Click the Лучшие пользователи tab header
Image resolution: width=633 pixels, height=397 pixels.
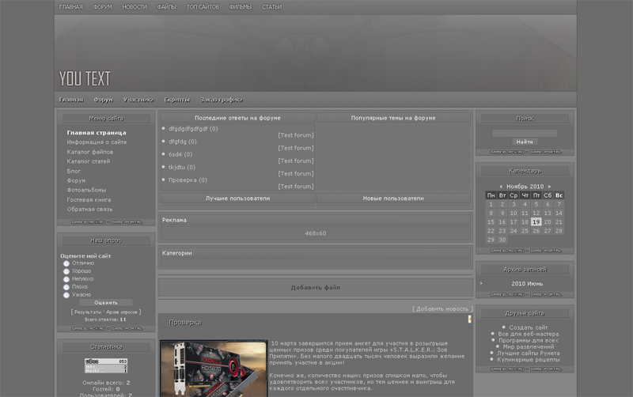(237, 198)
